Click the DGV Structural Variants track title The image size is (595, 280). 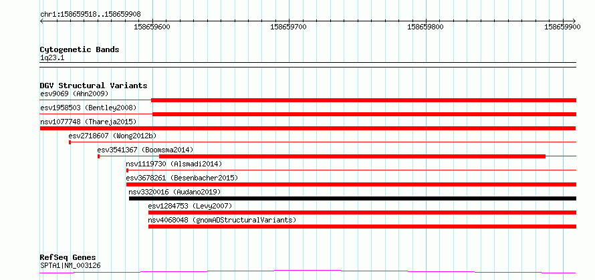94,86
